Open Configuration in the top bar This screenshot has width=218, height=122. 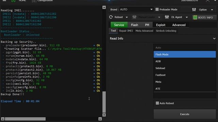click(45, 1)
